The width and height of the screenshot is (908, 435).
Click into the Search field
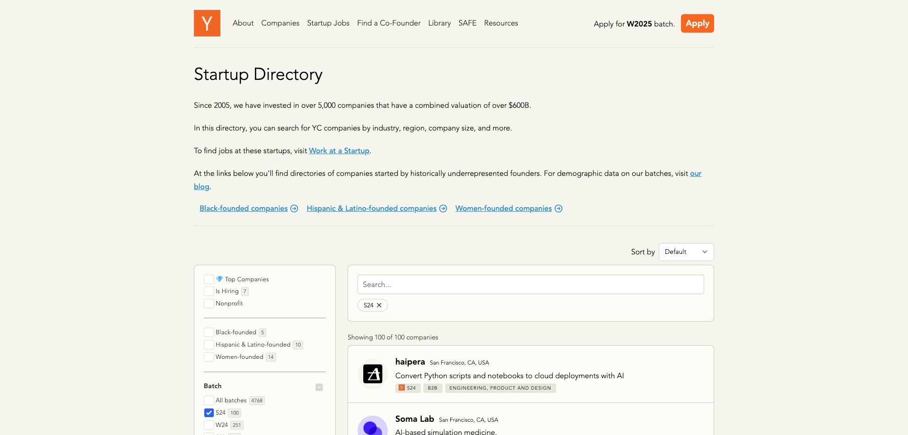(x=530, y=284)
